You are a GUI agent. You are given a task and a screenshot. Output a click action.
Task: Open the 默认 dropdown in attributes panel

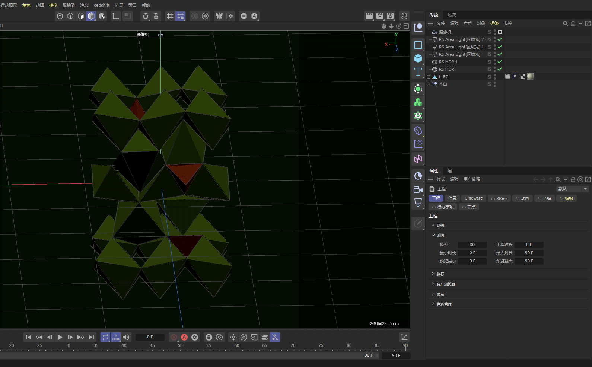click(573, 189)
